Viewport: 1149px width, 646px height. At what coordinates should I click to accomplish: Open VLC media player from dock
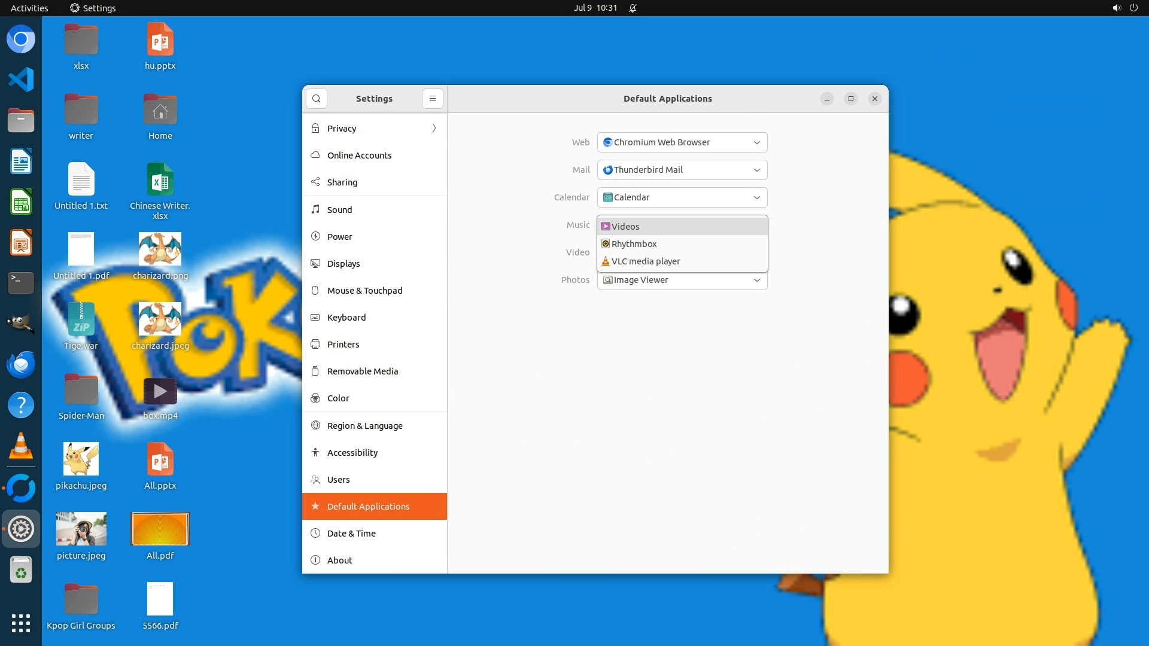point(21,446)
